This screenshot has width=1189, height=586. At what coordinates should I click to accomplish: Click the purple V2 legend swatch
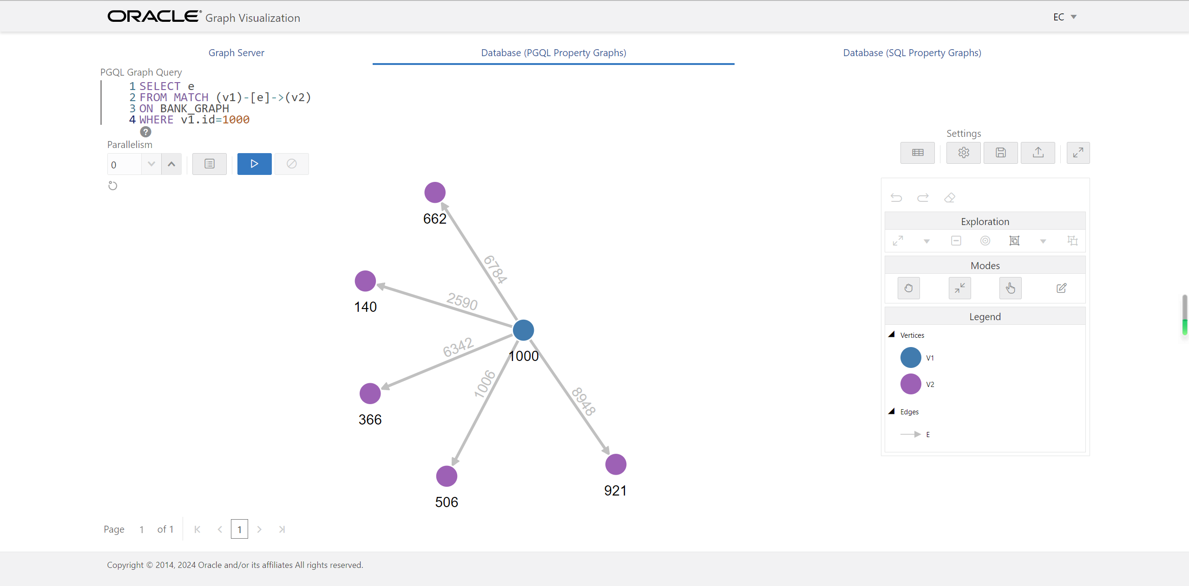click(910, 384)
